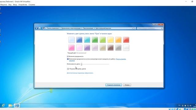196x110 pixels.
Task: Select the red color swatch
Action: (x=126, y=40)
